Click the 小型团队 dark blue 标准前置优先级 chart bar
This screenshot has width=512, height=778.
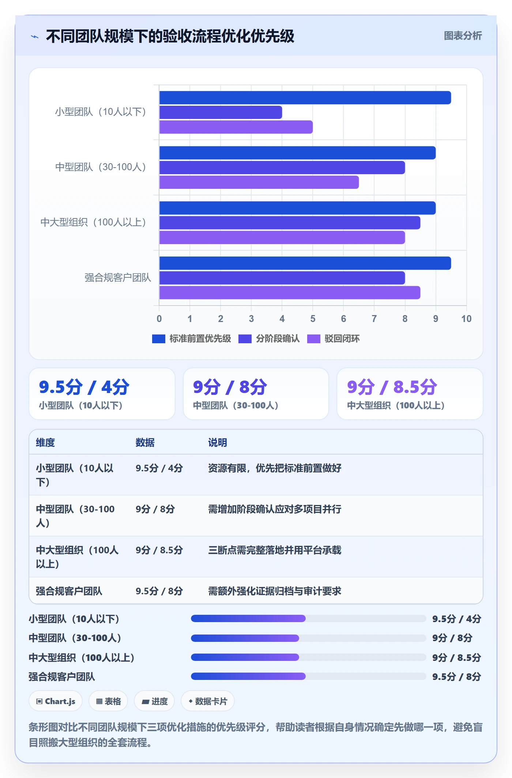click(x=305, y=98)
